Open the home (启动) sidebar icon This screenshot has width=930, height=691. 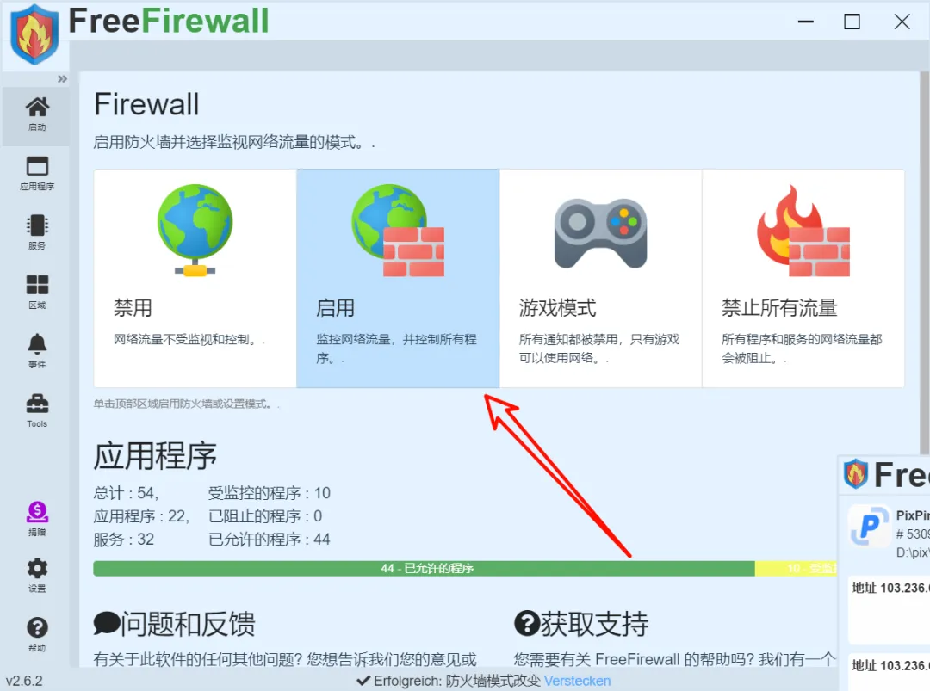[37, 114]
